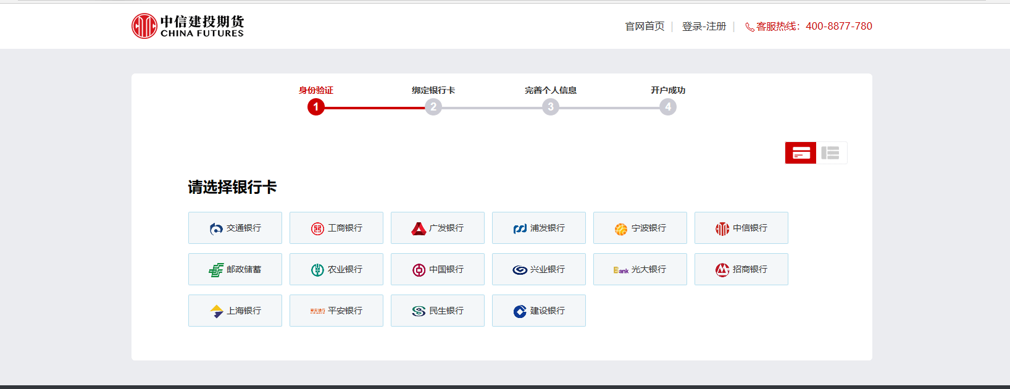This screenshot has height=389, width=1010.
Task: Choose 民生银行 as the bank
Action: 438,311
